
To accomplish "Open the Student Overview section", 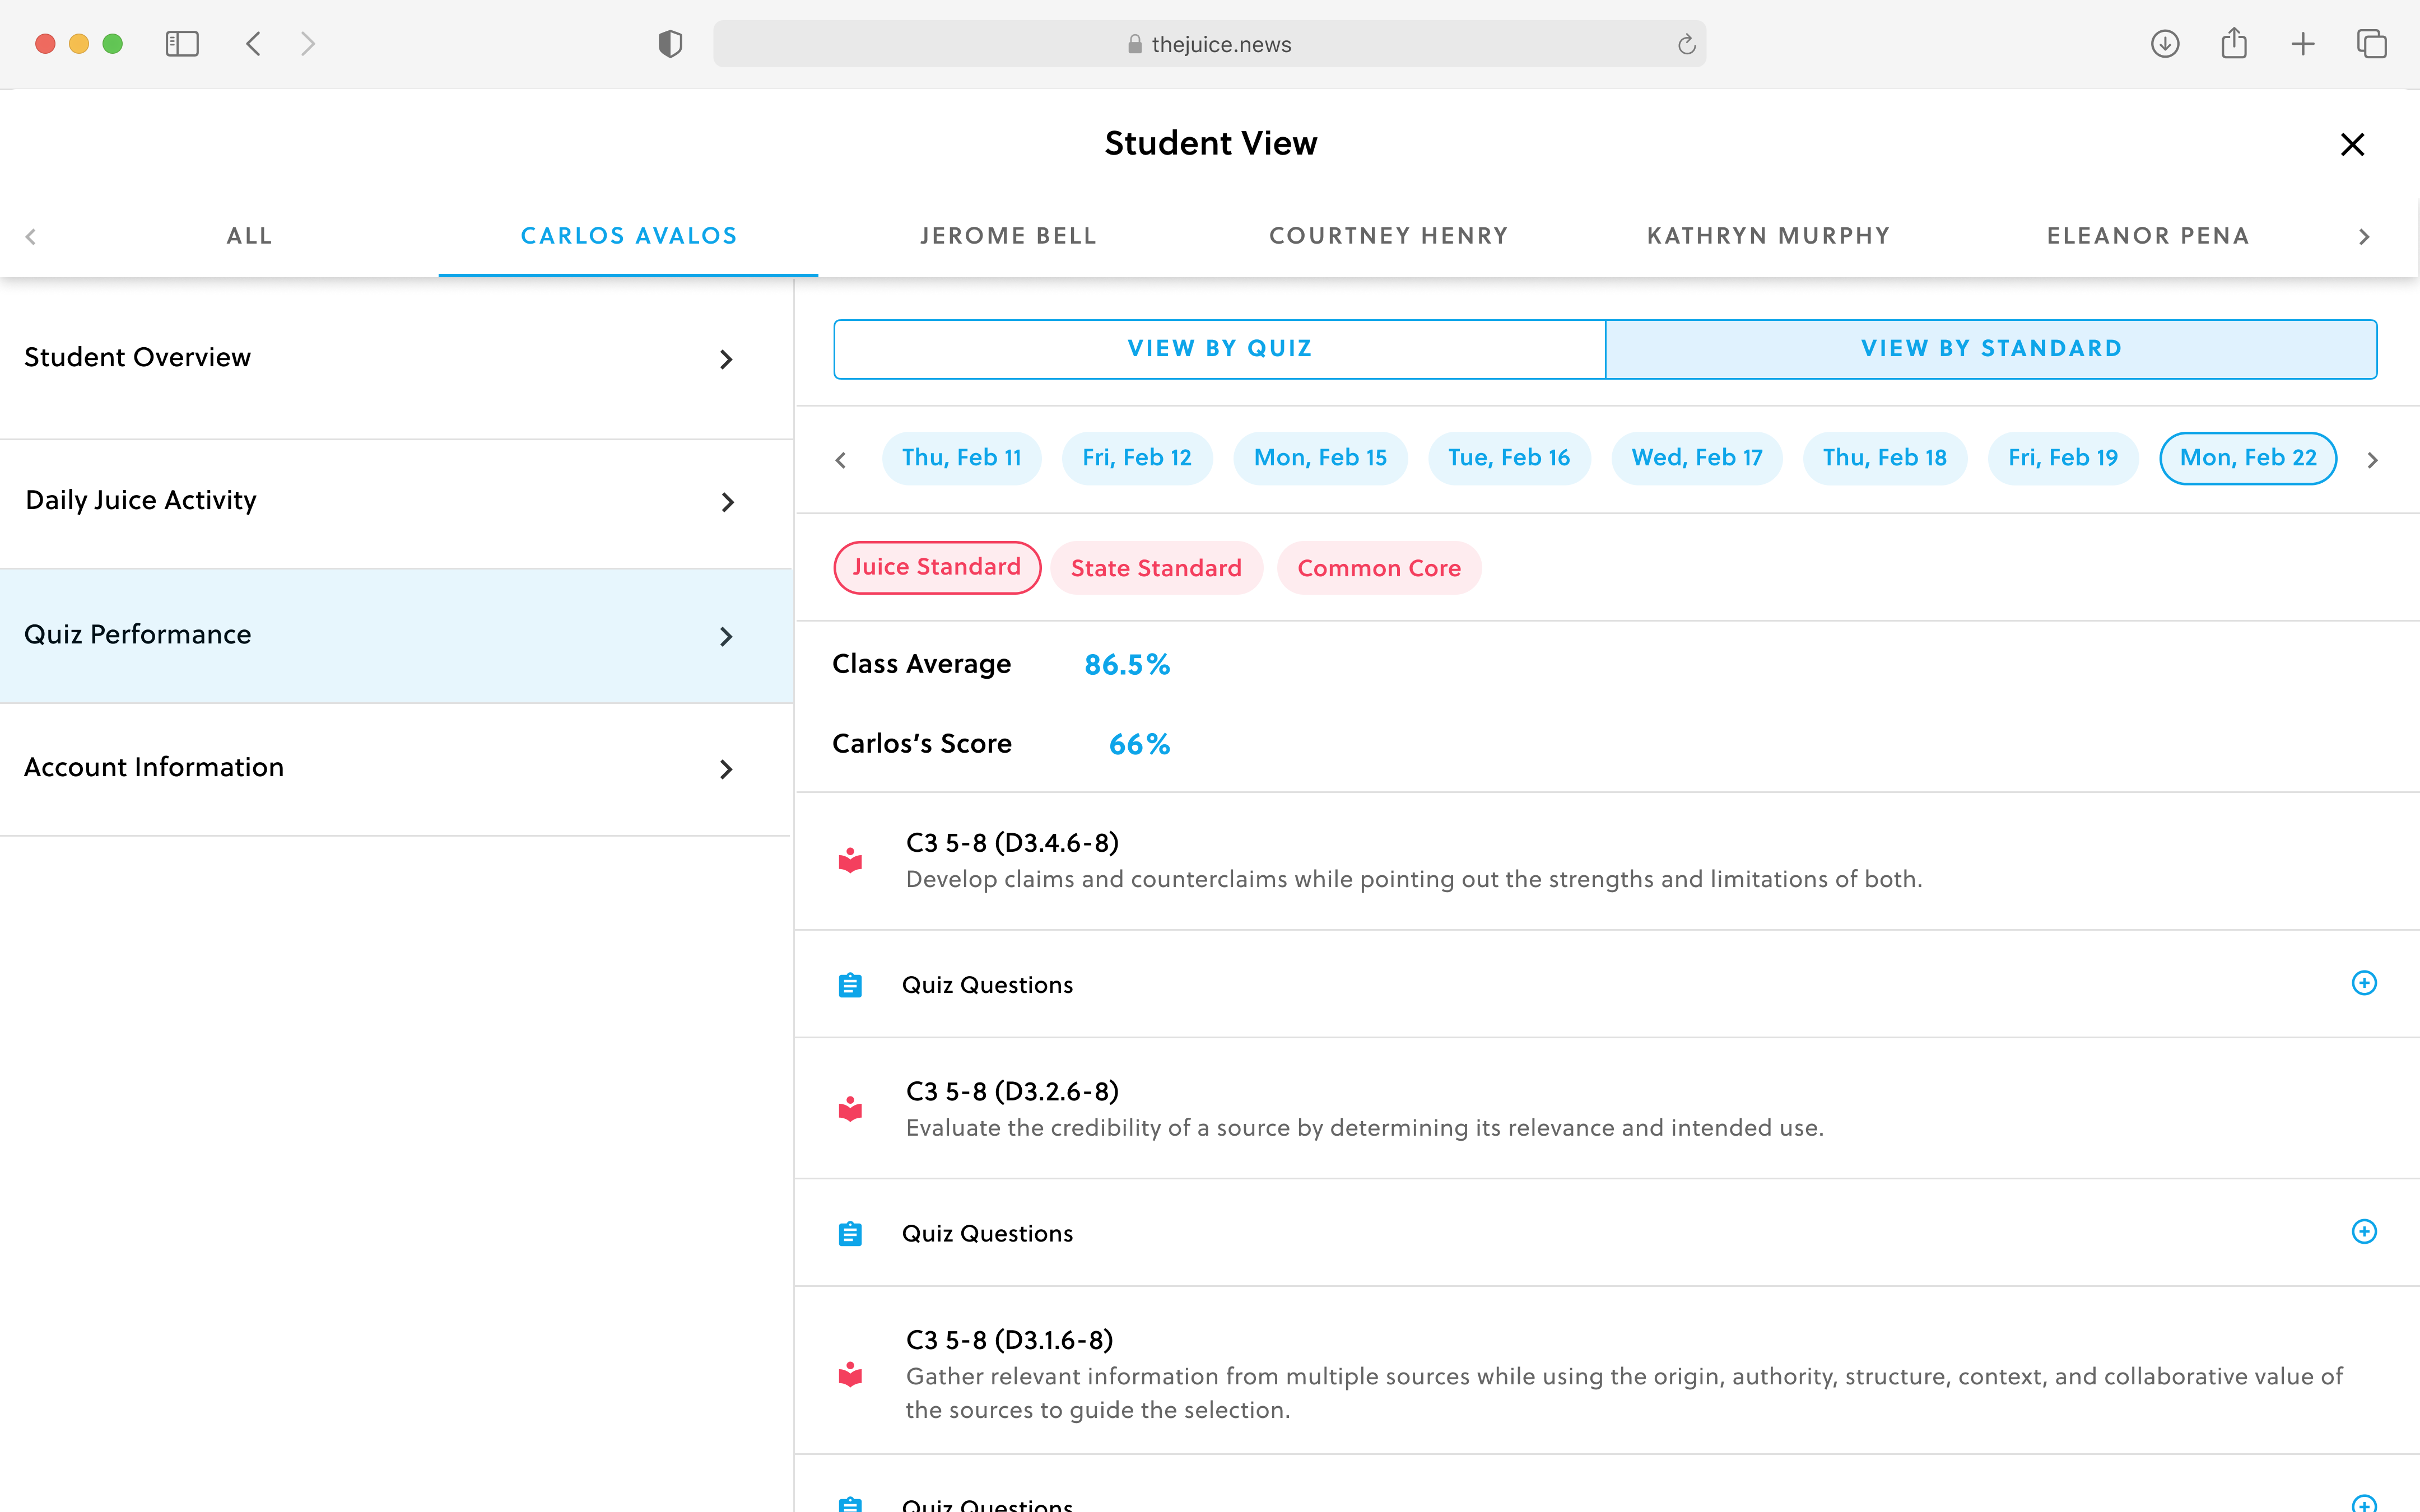I will click(x=396, y=358).
